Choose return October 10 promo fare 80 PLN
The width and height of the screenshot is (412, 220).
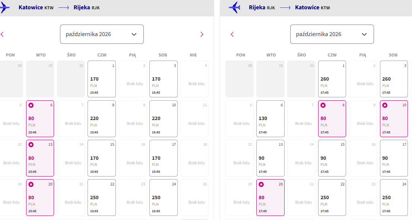point(394,119)
